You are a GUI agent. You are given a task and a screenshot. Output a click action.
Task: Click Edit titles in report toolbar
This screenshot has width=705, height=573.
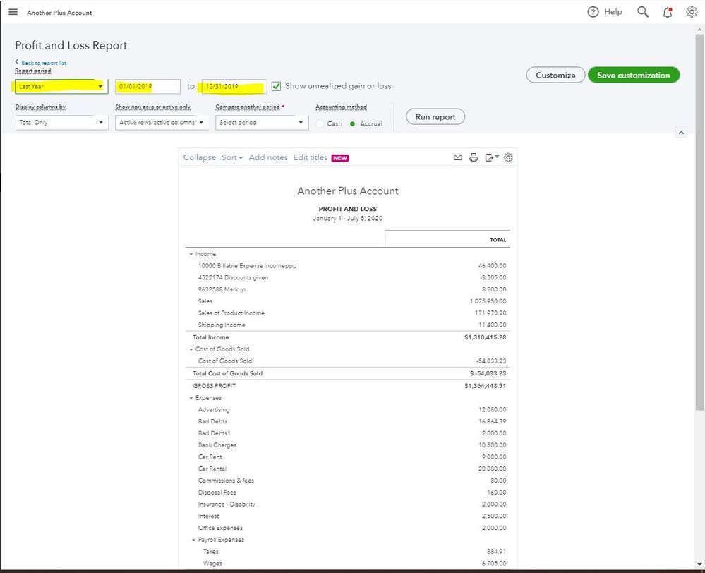[311, 157]
